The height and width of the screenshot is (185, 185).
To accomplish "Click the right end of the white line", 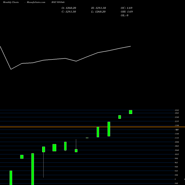I will [131, 46].
